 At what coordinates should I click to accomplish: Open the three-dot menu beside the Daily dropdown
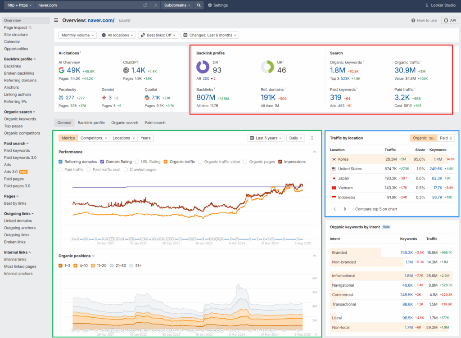point(312,138)
